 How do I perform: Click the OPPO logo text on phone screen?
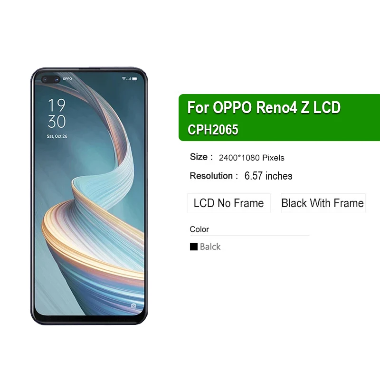point(67,79)
